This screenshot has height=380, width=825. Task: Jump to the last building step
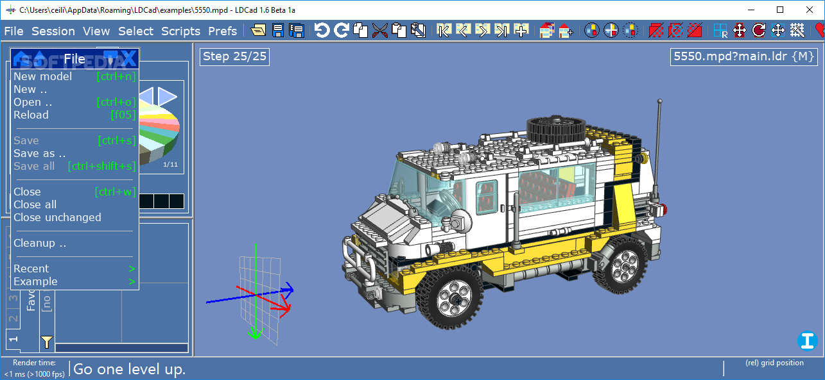point(502,30)
